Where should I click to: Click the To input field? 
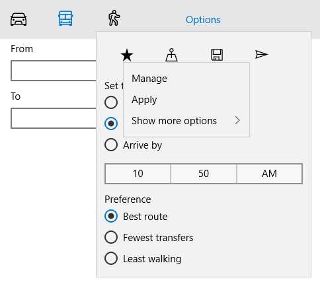click(54, 118)
